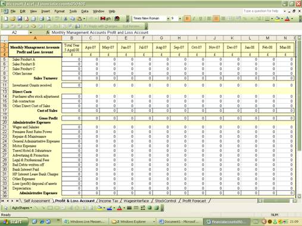Click the formula bar text
This screenshot has width=302, height=226.
(x=100, y=32)
